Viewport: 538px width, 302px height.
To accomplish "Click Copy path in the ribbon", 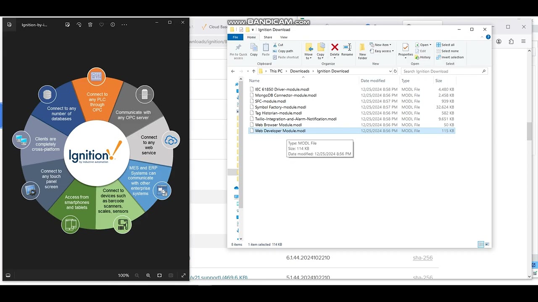I will coord(283,51).
